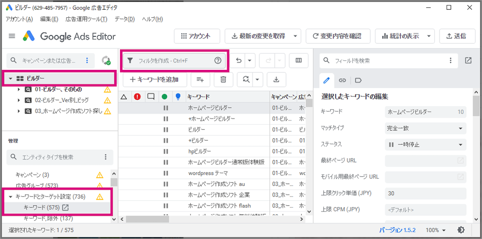The width and height of the screenshot is (482, 239).
Task: Open dropdown arrow beside 統計の表示
Action: pyautogui.click(x=429, y=36)
